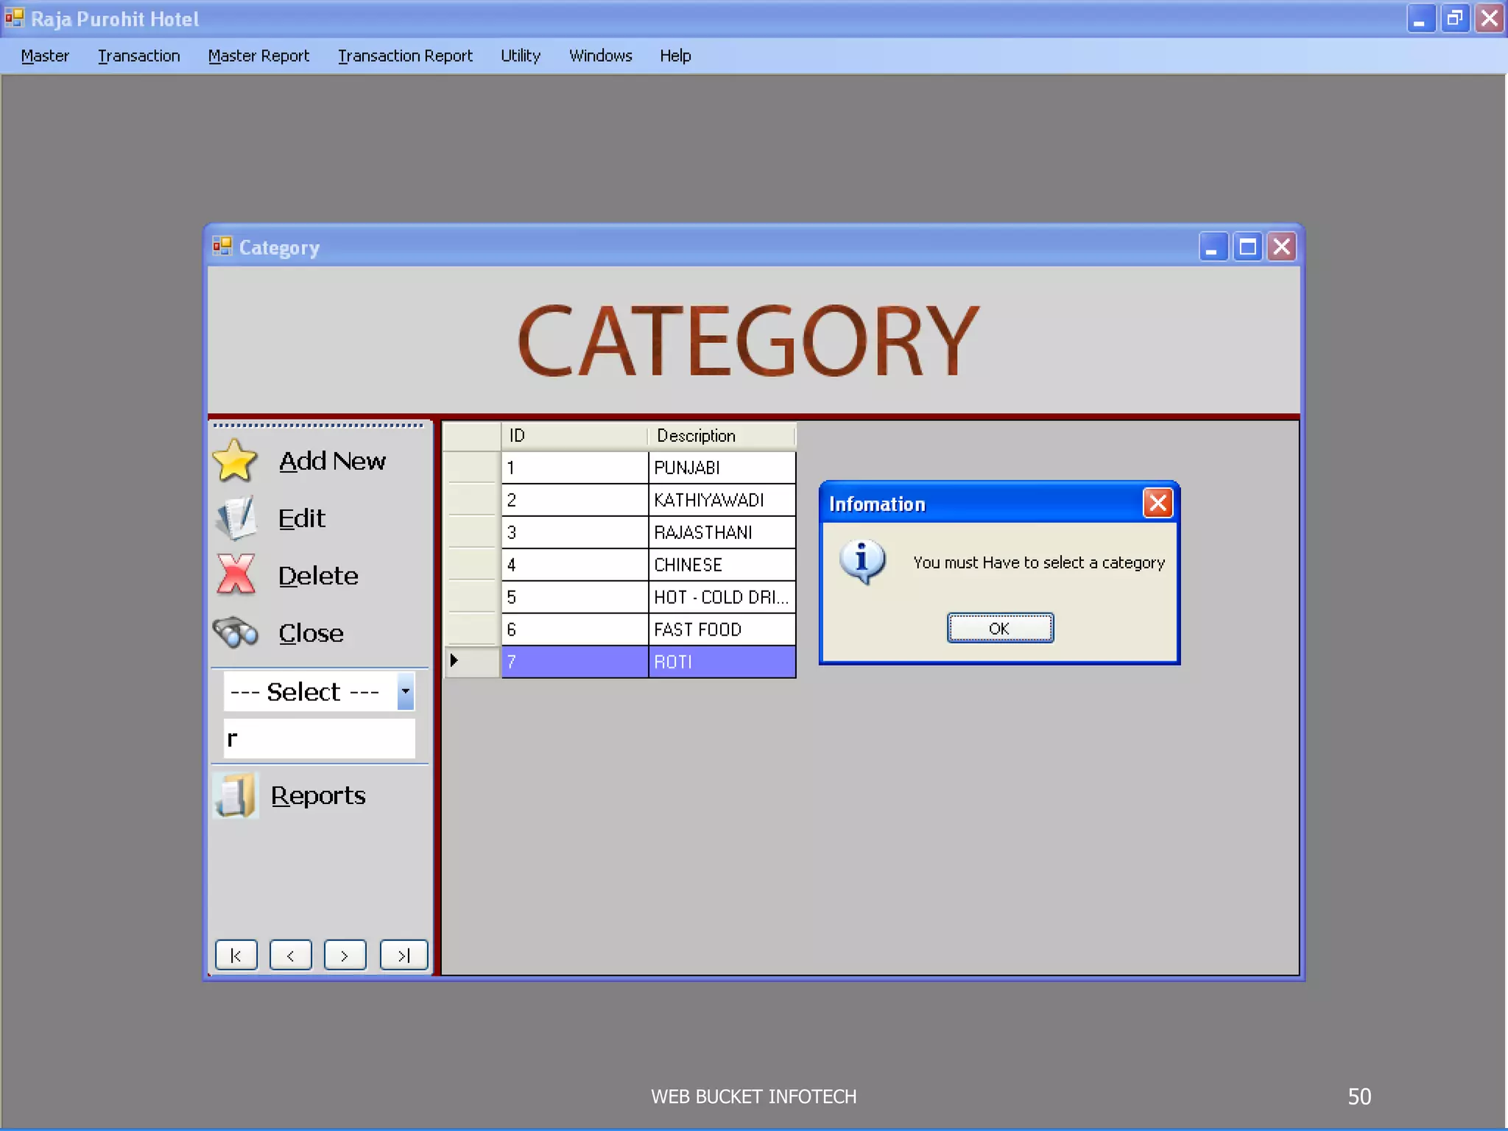
Task: Open the Utility menu
Action: (521, 56)
